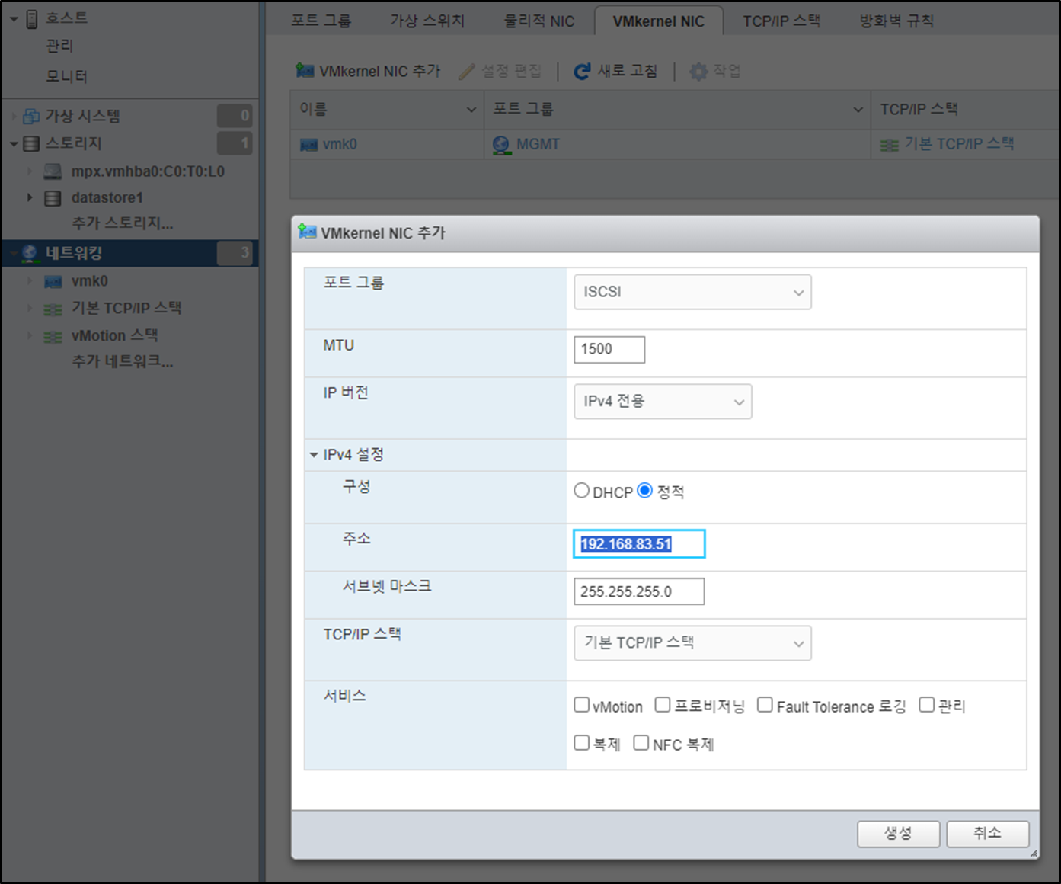Click the datastore1 icon
Viewport: 1061px width, 884px height.
pyautogui.click(x=53, y=198)
